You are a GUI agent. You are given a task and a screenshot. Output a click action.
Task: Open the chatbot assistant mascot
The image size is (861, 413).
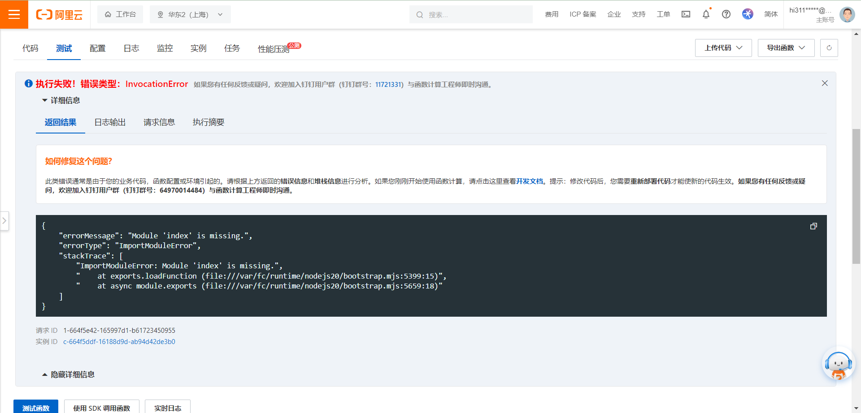coord(838,364)
